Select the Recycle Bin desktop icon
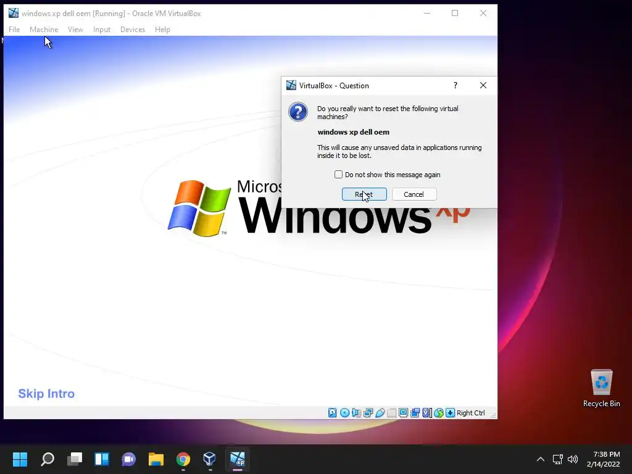This screenshot has width=632, height=474. click(601, 388)
